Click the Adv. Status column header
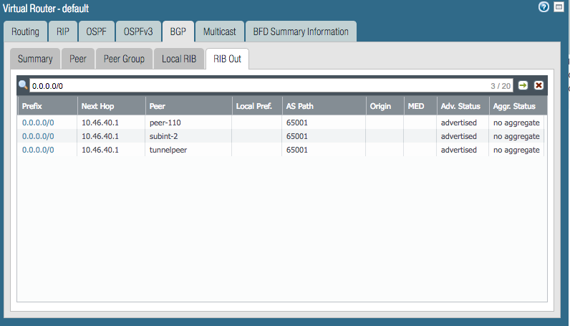The height and width of the screenshot is (326, 570). tap(460, 106)
